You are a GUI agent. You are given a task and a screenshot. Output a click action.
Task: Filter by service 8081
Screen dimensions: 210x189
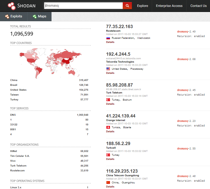click(x=13, y=129)
